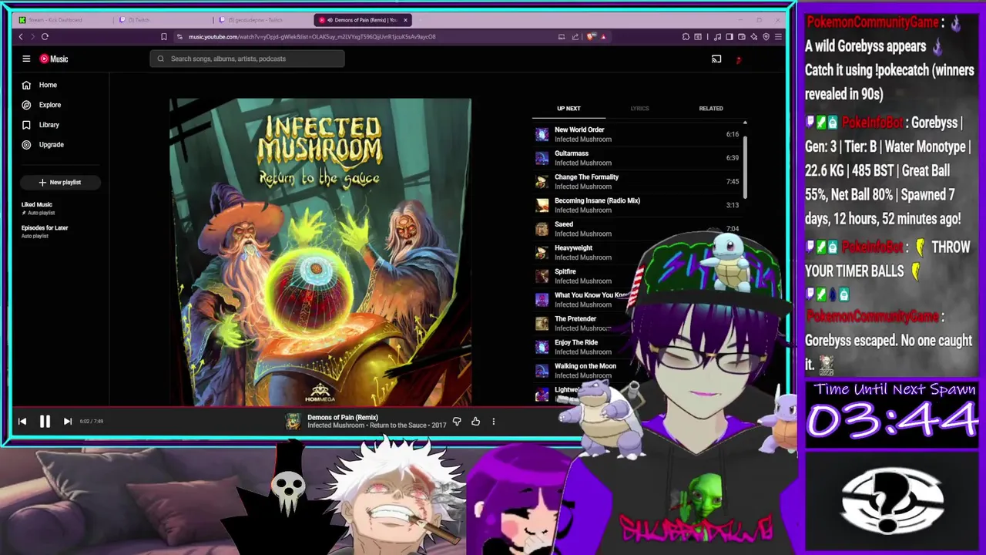The image size is (986, 555).
Task: Click the Brave Shields lion icon
Action: click(x=591, y=36)
